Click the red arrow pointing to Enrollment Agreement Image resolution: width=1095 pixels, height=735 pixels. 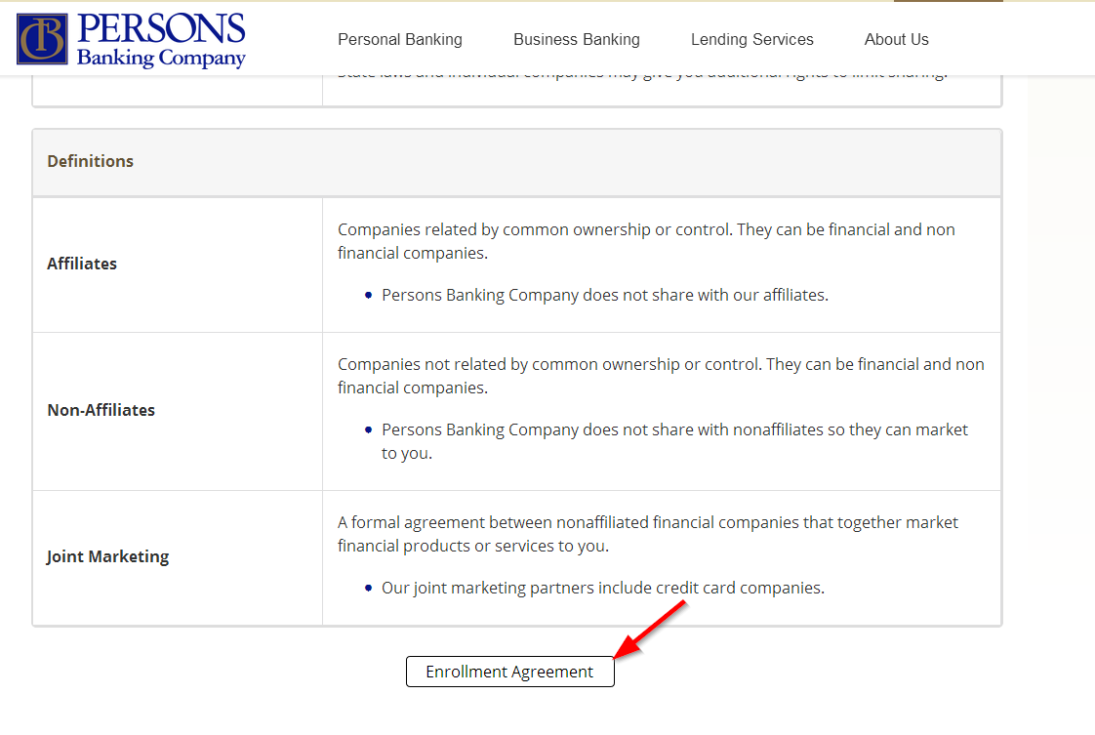[649, 630]
